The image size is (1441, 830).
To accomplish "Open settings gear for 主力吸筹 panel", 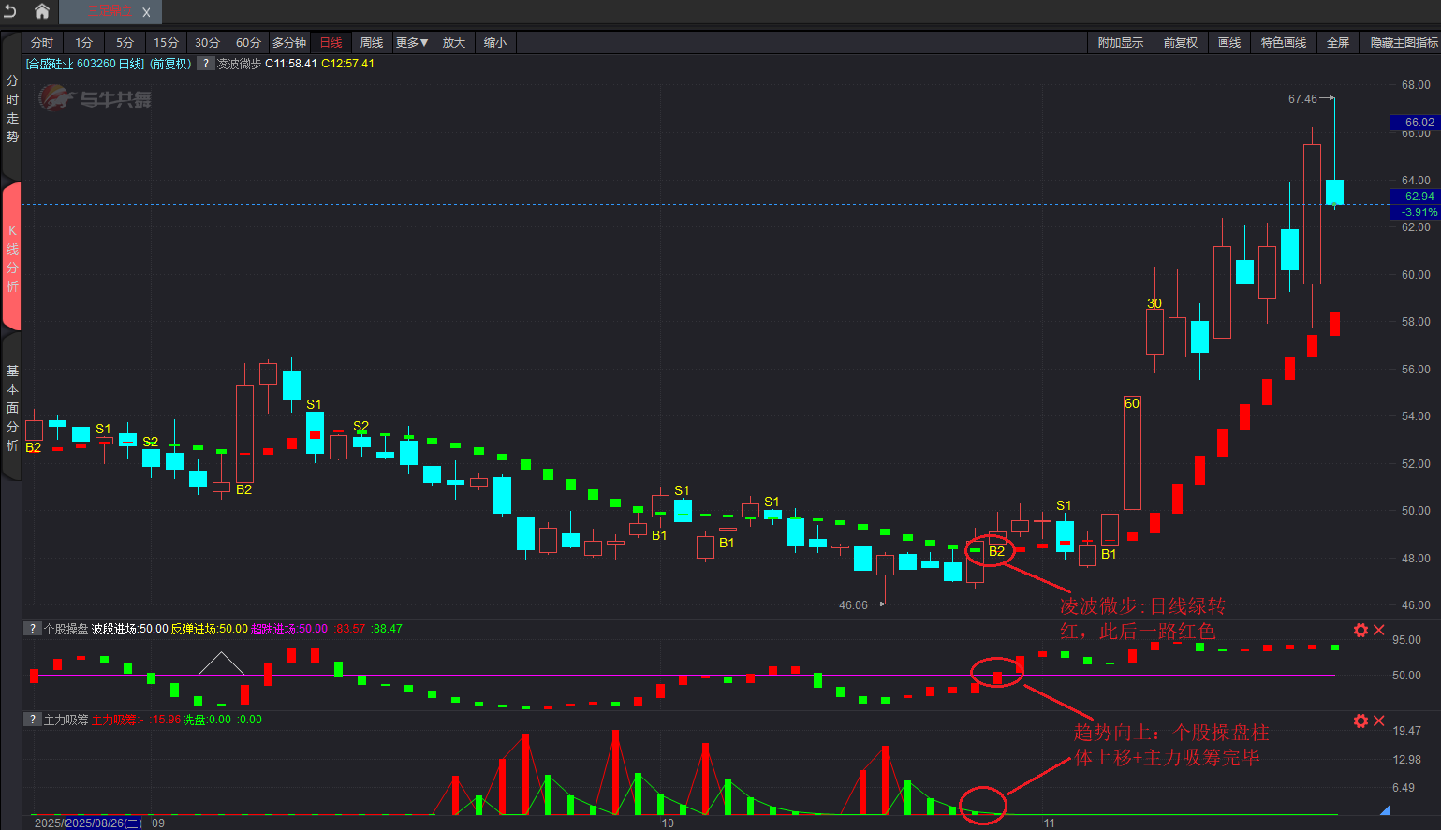I will tap(1360, 721).
